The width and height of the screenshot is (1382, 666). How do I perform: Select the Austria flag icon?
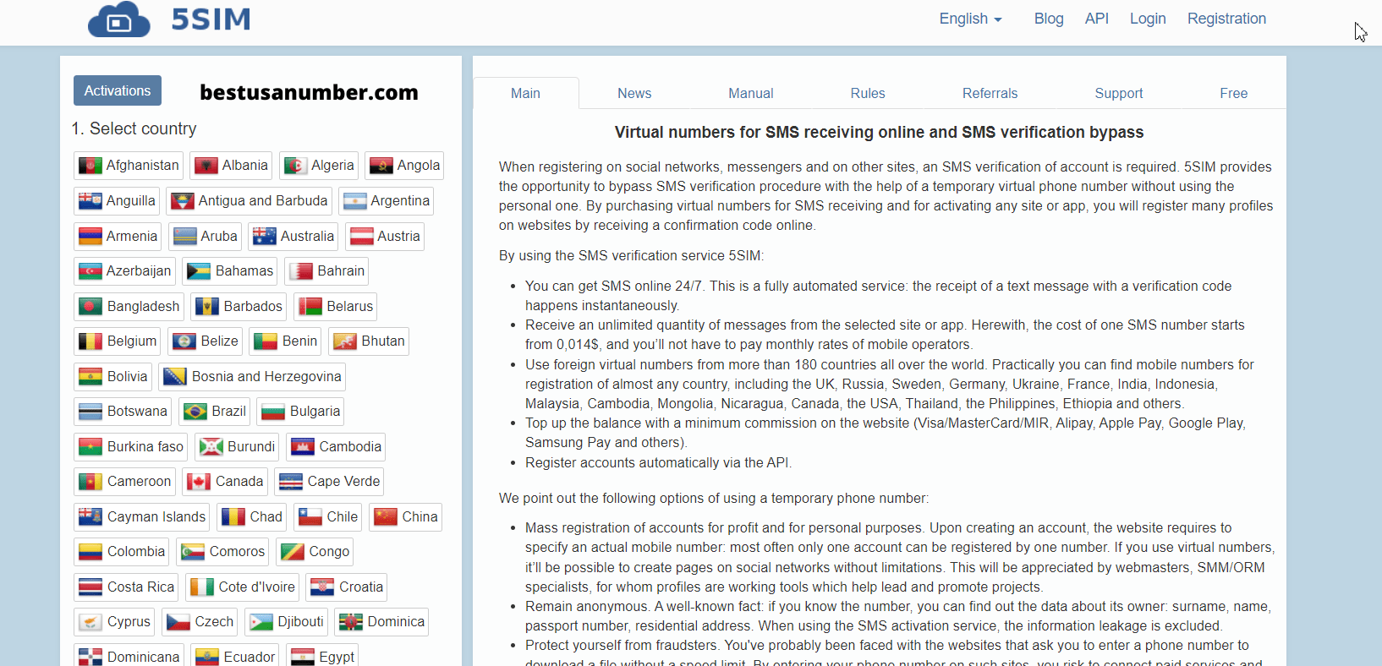click(362, 237)
